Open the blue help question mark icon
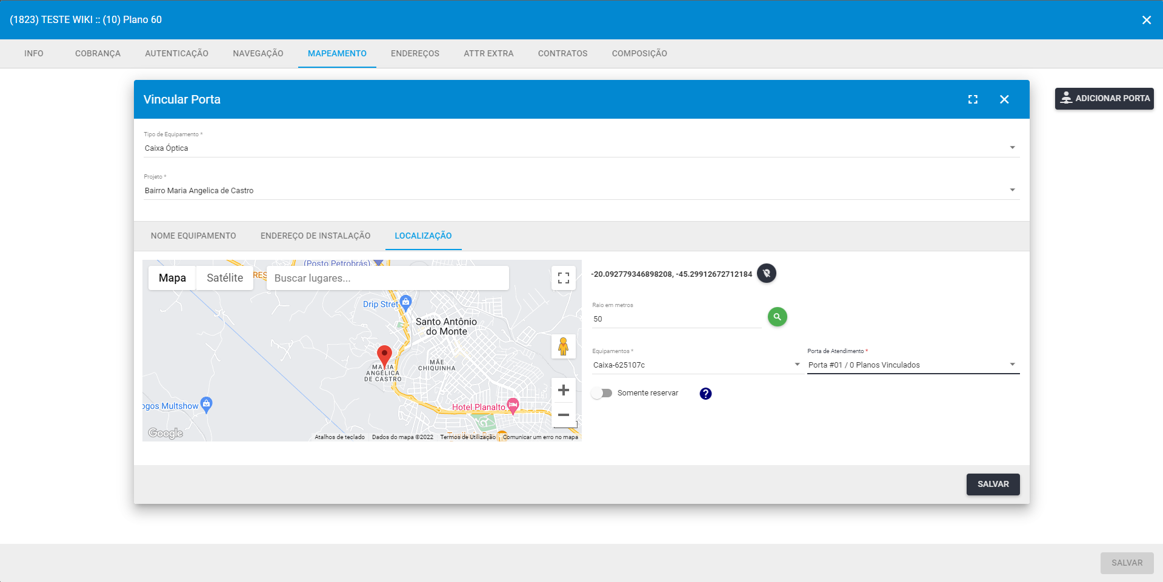 click(x=705, y=394)
